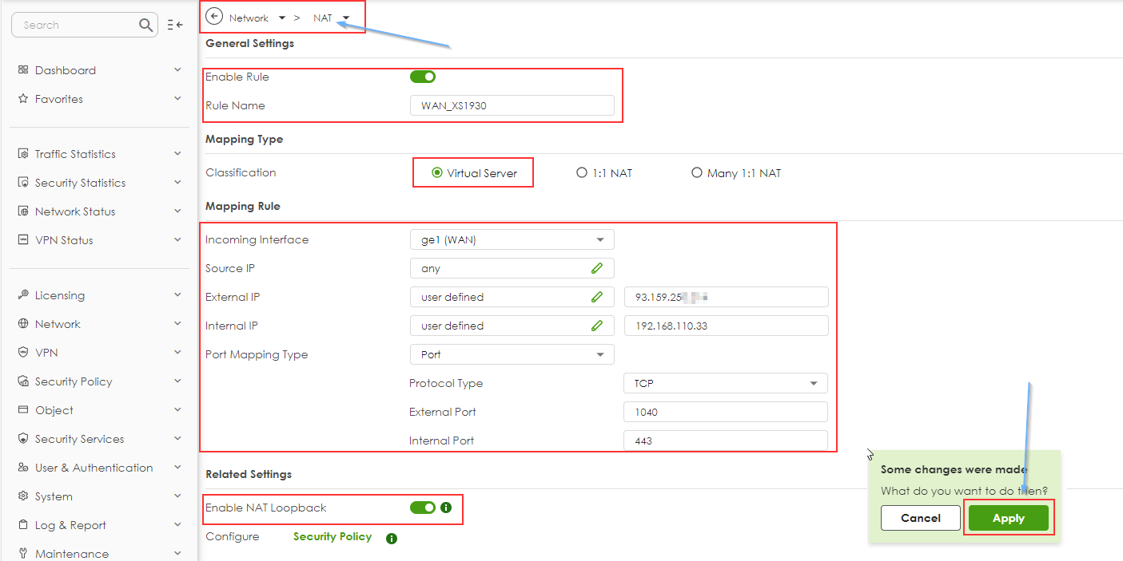This screenshot has width=1123, height=561.
Task: Open the Incoming Interface dropdown
Action: tap(512, 240)
